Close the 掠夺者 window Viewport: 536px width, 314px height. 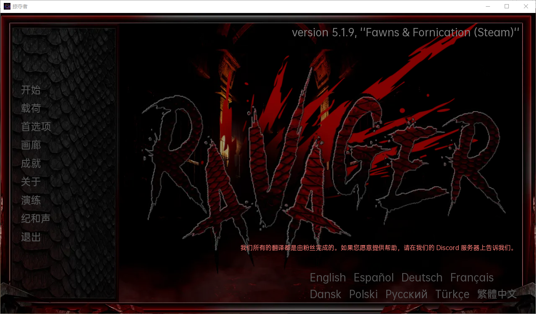[526, 6]
